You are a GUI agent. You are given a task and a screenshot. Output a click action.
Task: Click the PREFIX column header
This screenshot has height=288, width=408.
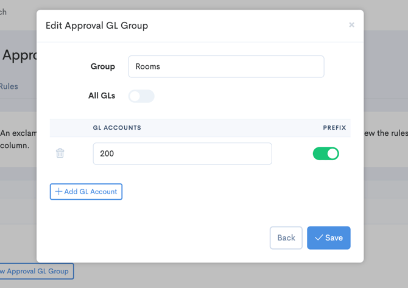(334, 128)
